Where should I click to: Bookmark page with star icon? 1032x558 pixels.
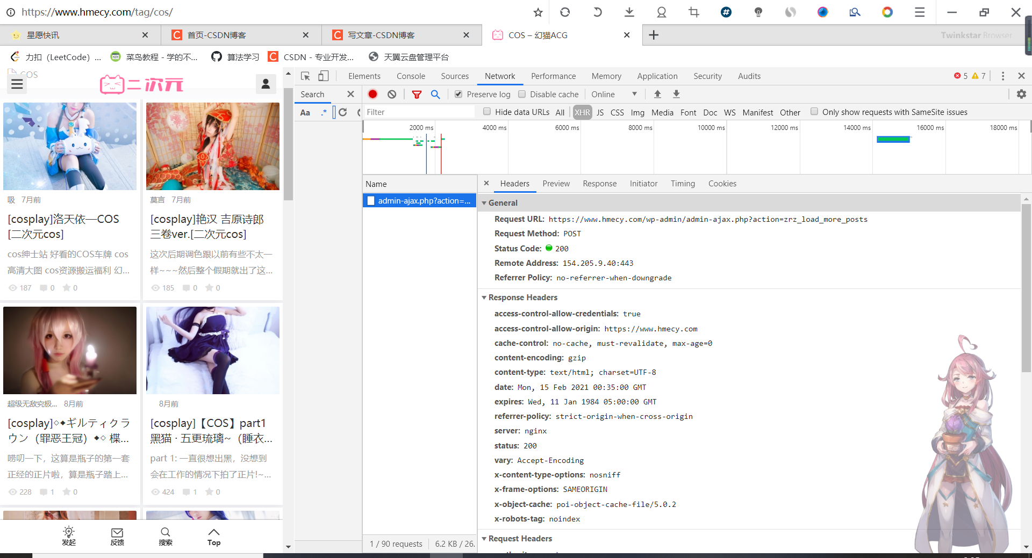pyautogui.click(x=537, y=12)
